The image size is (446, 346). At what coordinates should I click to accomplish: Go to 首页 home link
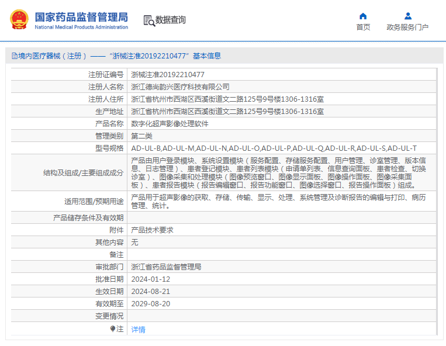[x=363, y=27]
